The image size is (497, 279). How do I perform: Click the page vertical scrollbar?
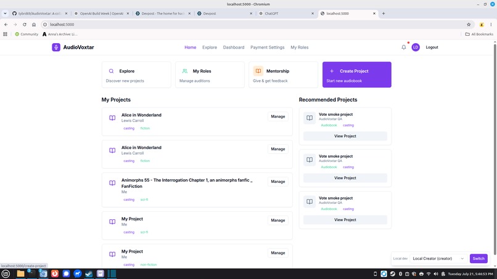pyautogui.click(x=495, y=149)
